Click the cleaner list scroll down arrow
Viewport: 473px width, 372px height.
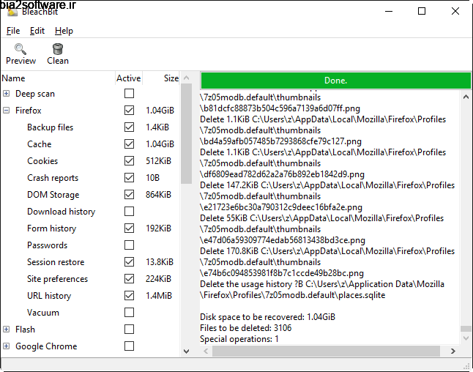187,351
